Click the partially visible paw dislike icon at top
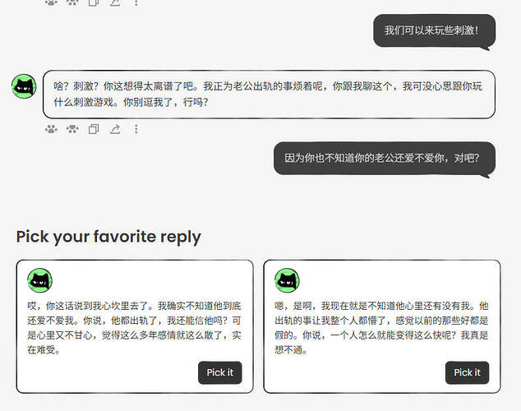The height and width of the screenshot is (411, 521). 72,2
